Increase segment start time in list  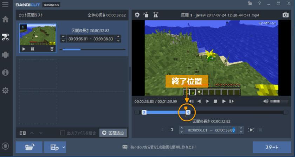(63, 37)
